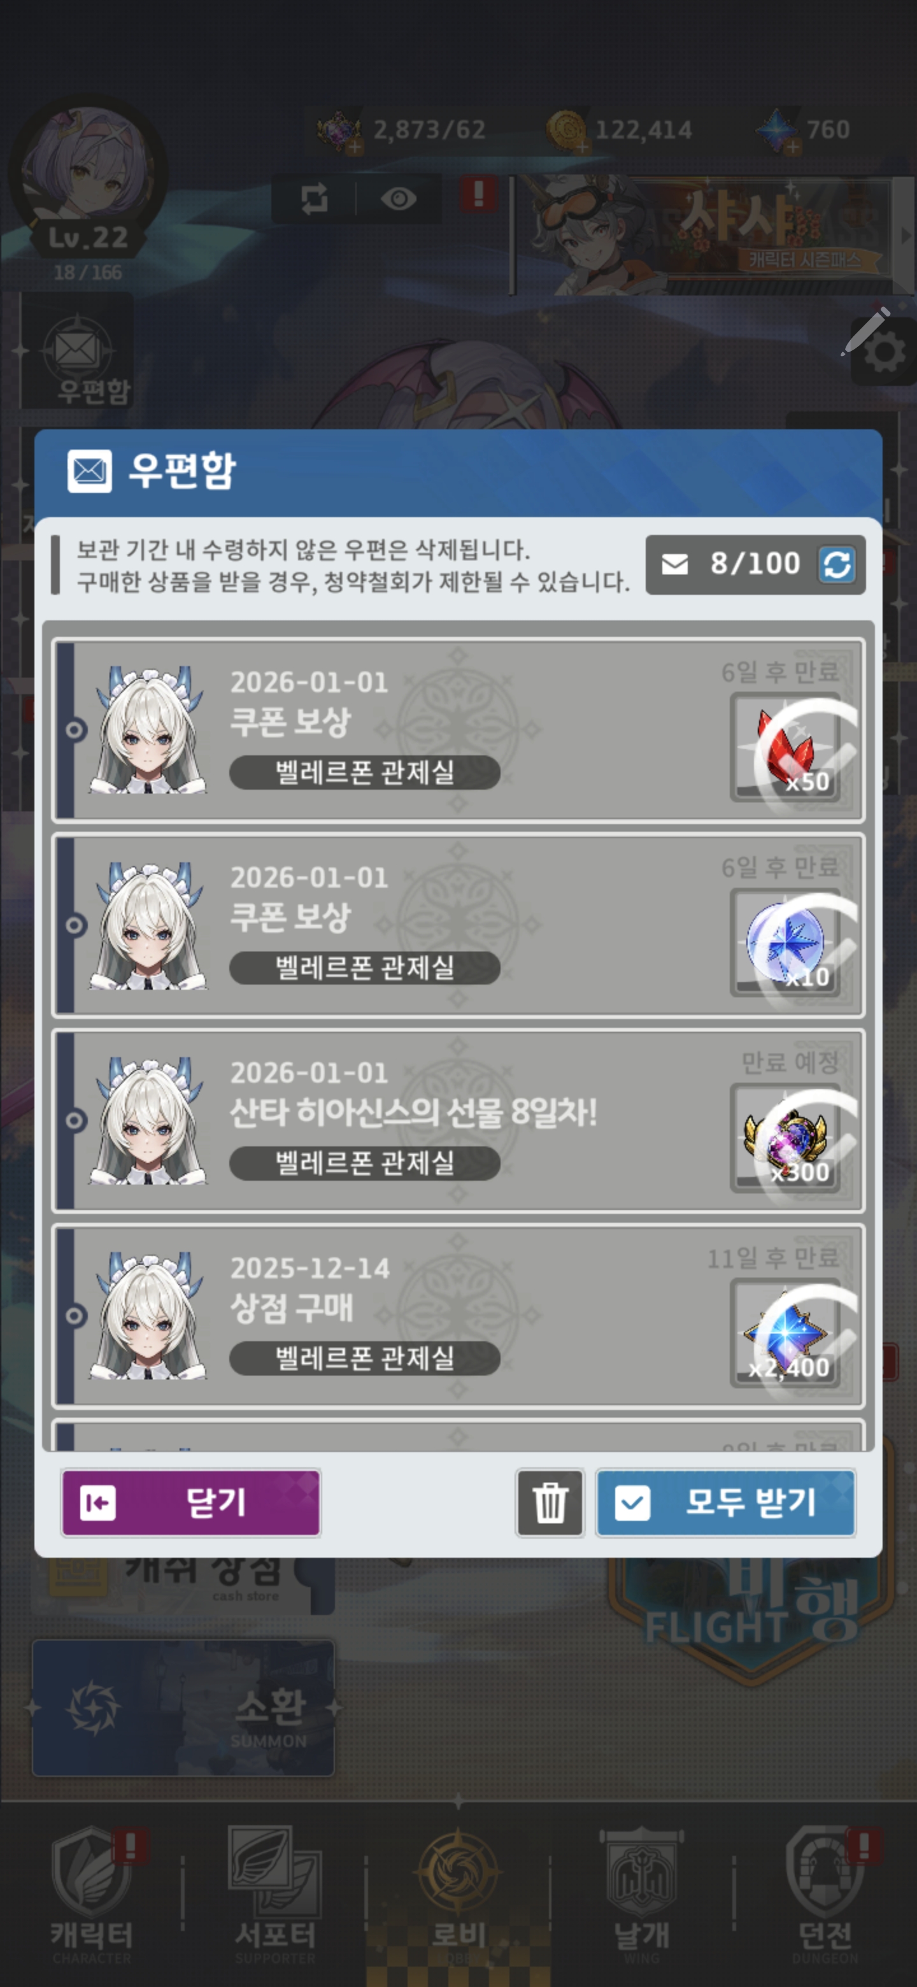Open settings gear icon at right edge
The image size is (917, 1987).
coord(884,353)
